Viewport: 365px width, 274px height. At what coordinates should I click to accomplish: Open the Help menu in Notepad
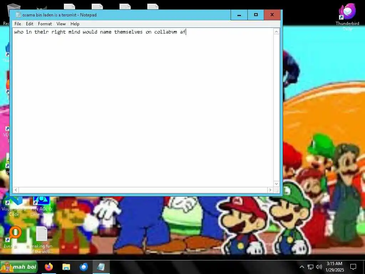pos(75,24)
